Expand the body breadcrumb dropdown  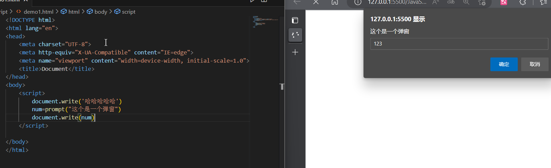tap(100, 12)
